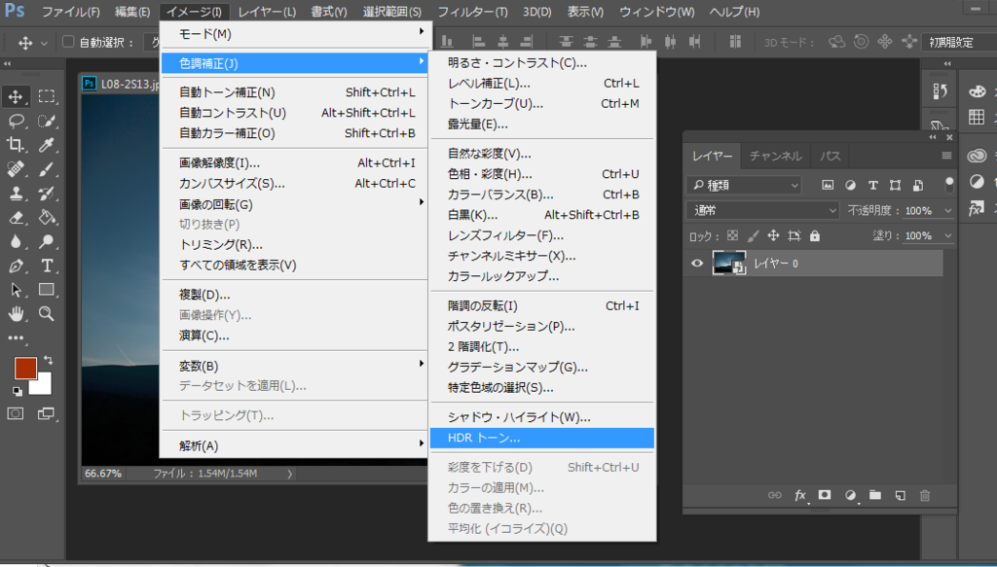Open the layer style fx menu
Image resolution: width=997 pixels, height=567 pixels.
tap(800, 495)
